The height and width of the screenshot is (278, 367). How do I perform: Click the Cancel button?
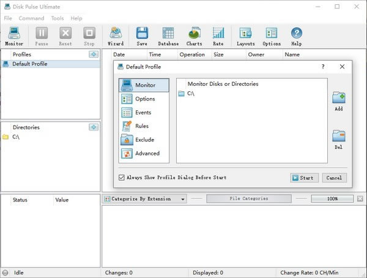click(x=334, y=178)
